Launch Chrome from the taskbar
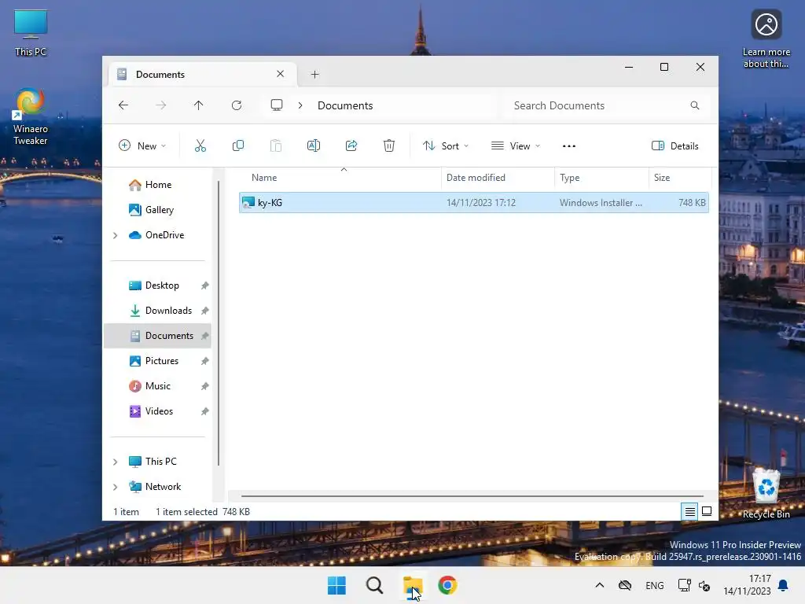Image resolution: width=805 pixels, height=604 pixels. (447, 585)
